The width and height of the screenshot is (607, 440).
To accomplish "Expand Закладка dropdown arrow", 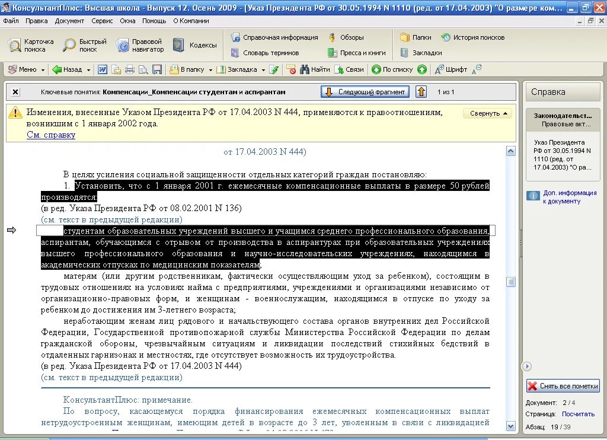I will [x=263, y=70].
